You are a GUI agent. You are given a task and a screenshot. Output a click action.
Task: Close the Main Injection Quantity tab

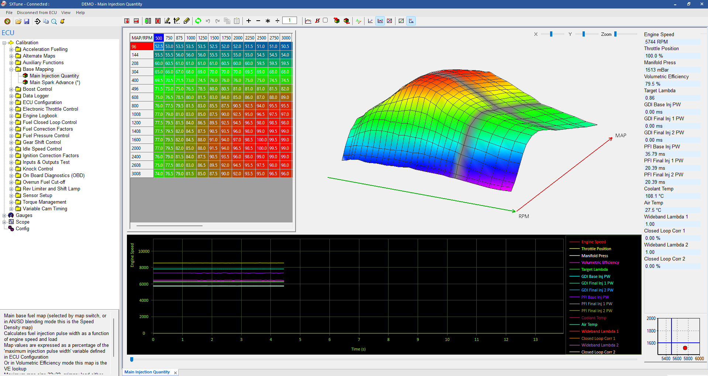pos(175,373)
